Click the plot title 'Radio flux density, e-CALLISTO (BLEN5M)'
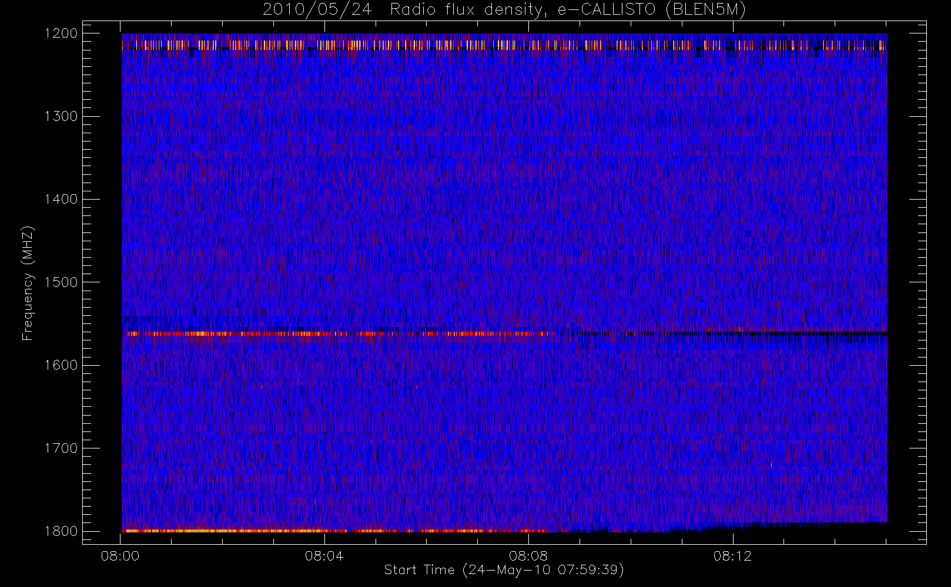Screen dimensions: 951x587 [567, 10]
